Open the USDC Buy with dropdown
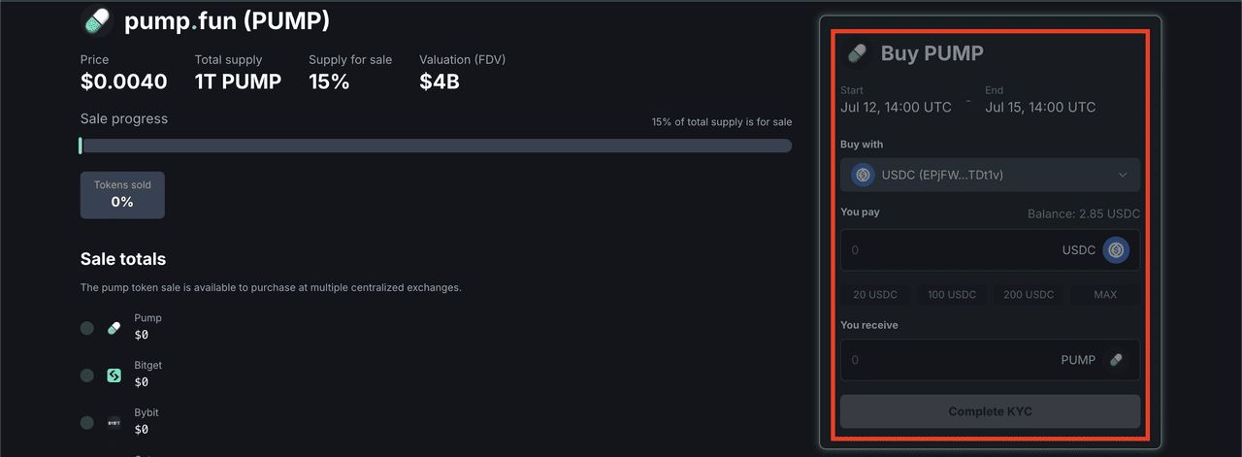 point(990,176)
